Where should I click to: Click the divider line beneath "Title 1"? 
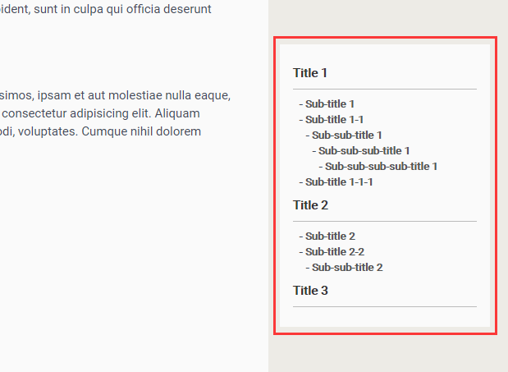tap(384, 88)
